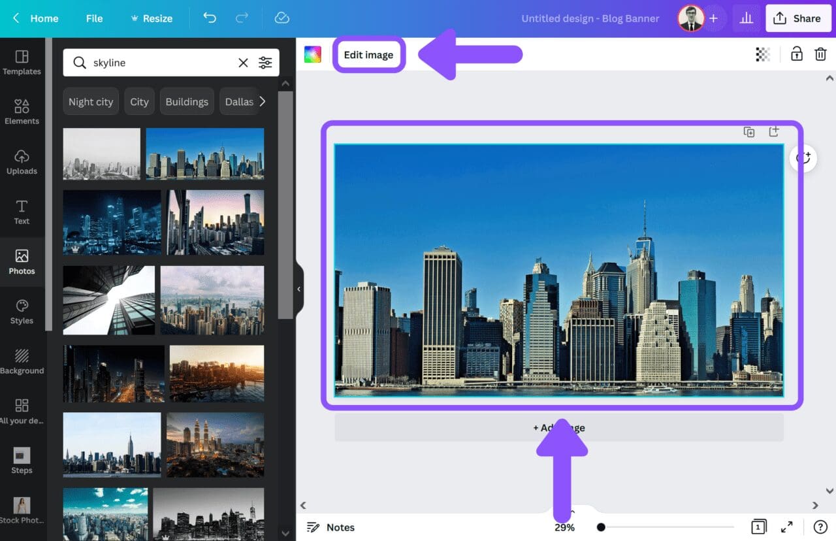Viewport: 836px width, 541px height.
Task: Open the Background panel
Action: point(22,361)
